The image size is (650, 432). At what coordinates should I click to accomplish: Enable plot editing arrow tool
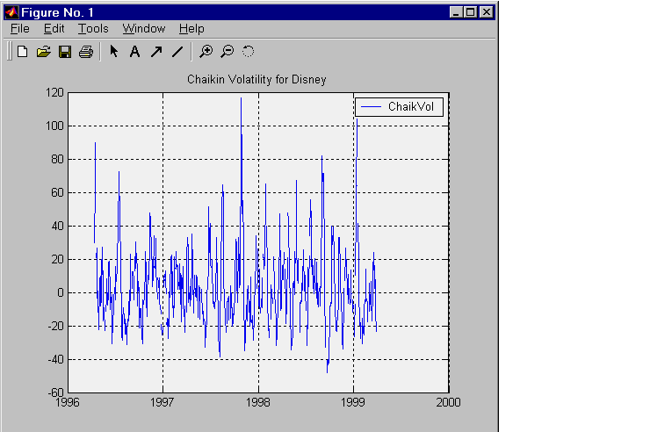(x=113, y=51)
